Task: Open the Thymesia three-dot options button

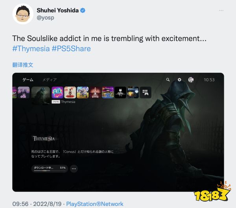Action: (74, 169)
